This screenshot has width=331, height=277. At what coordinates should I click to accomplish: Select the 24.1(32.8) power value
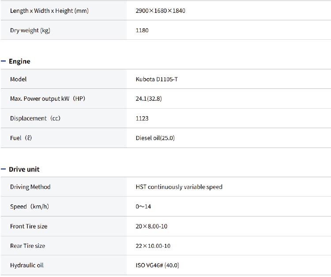pyautogui.click(x=149, y=99)
